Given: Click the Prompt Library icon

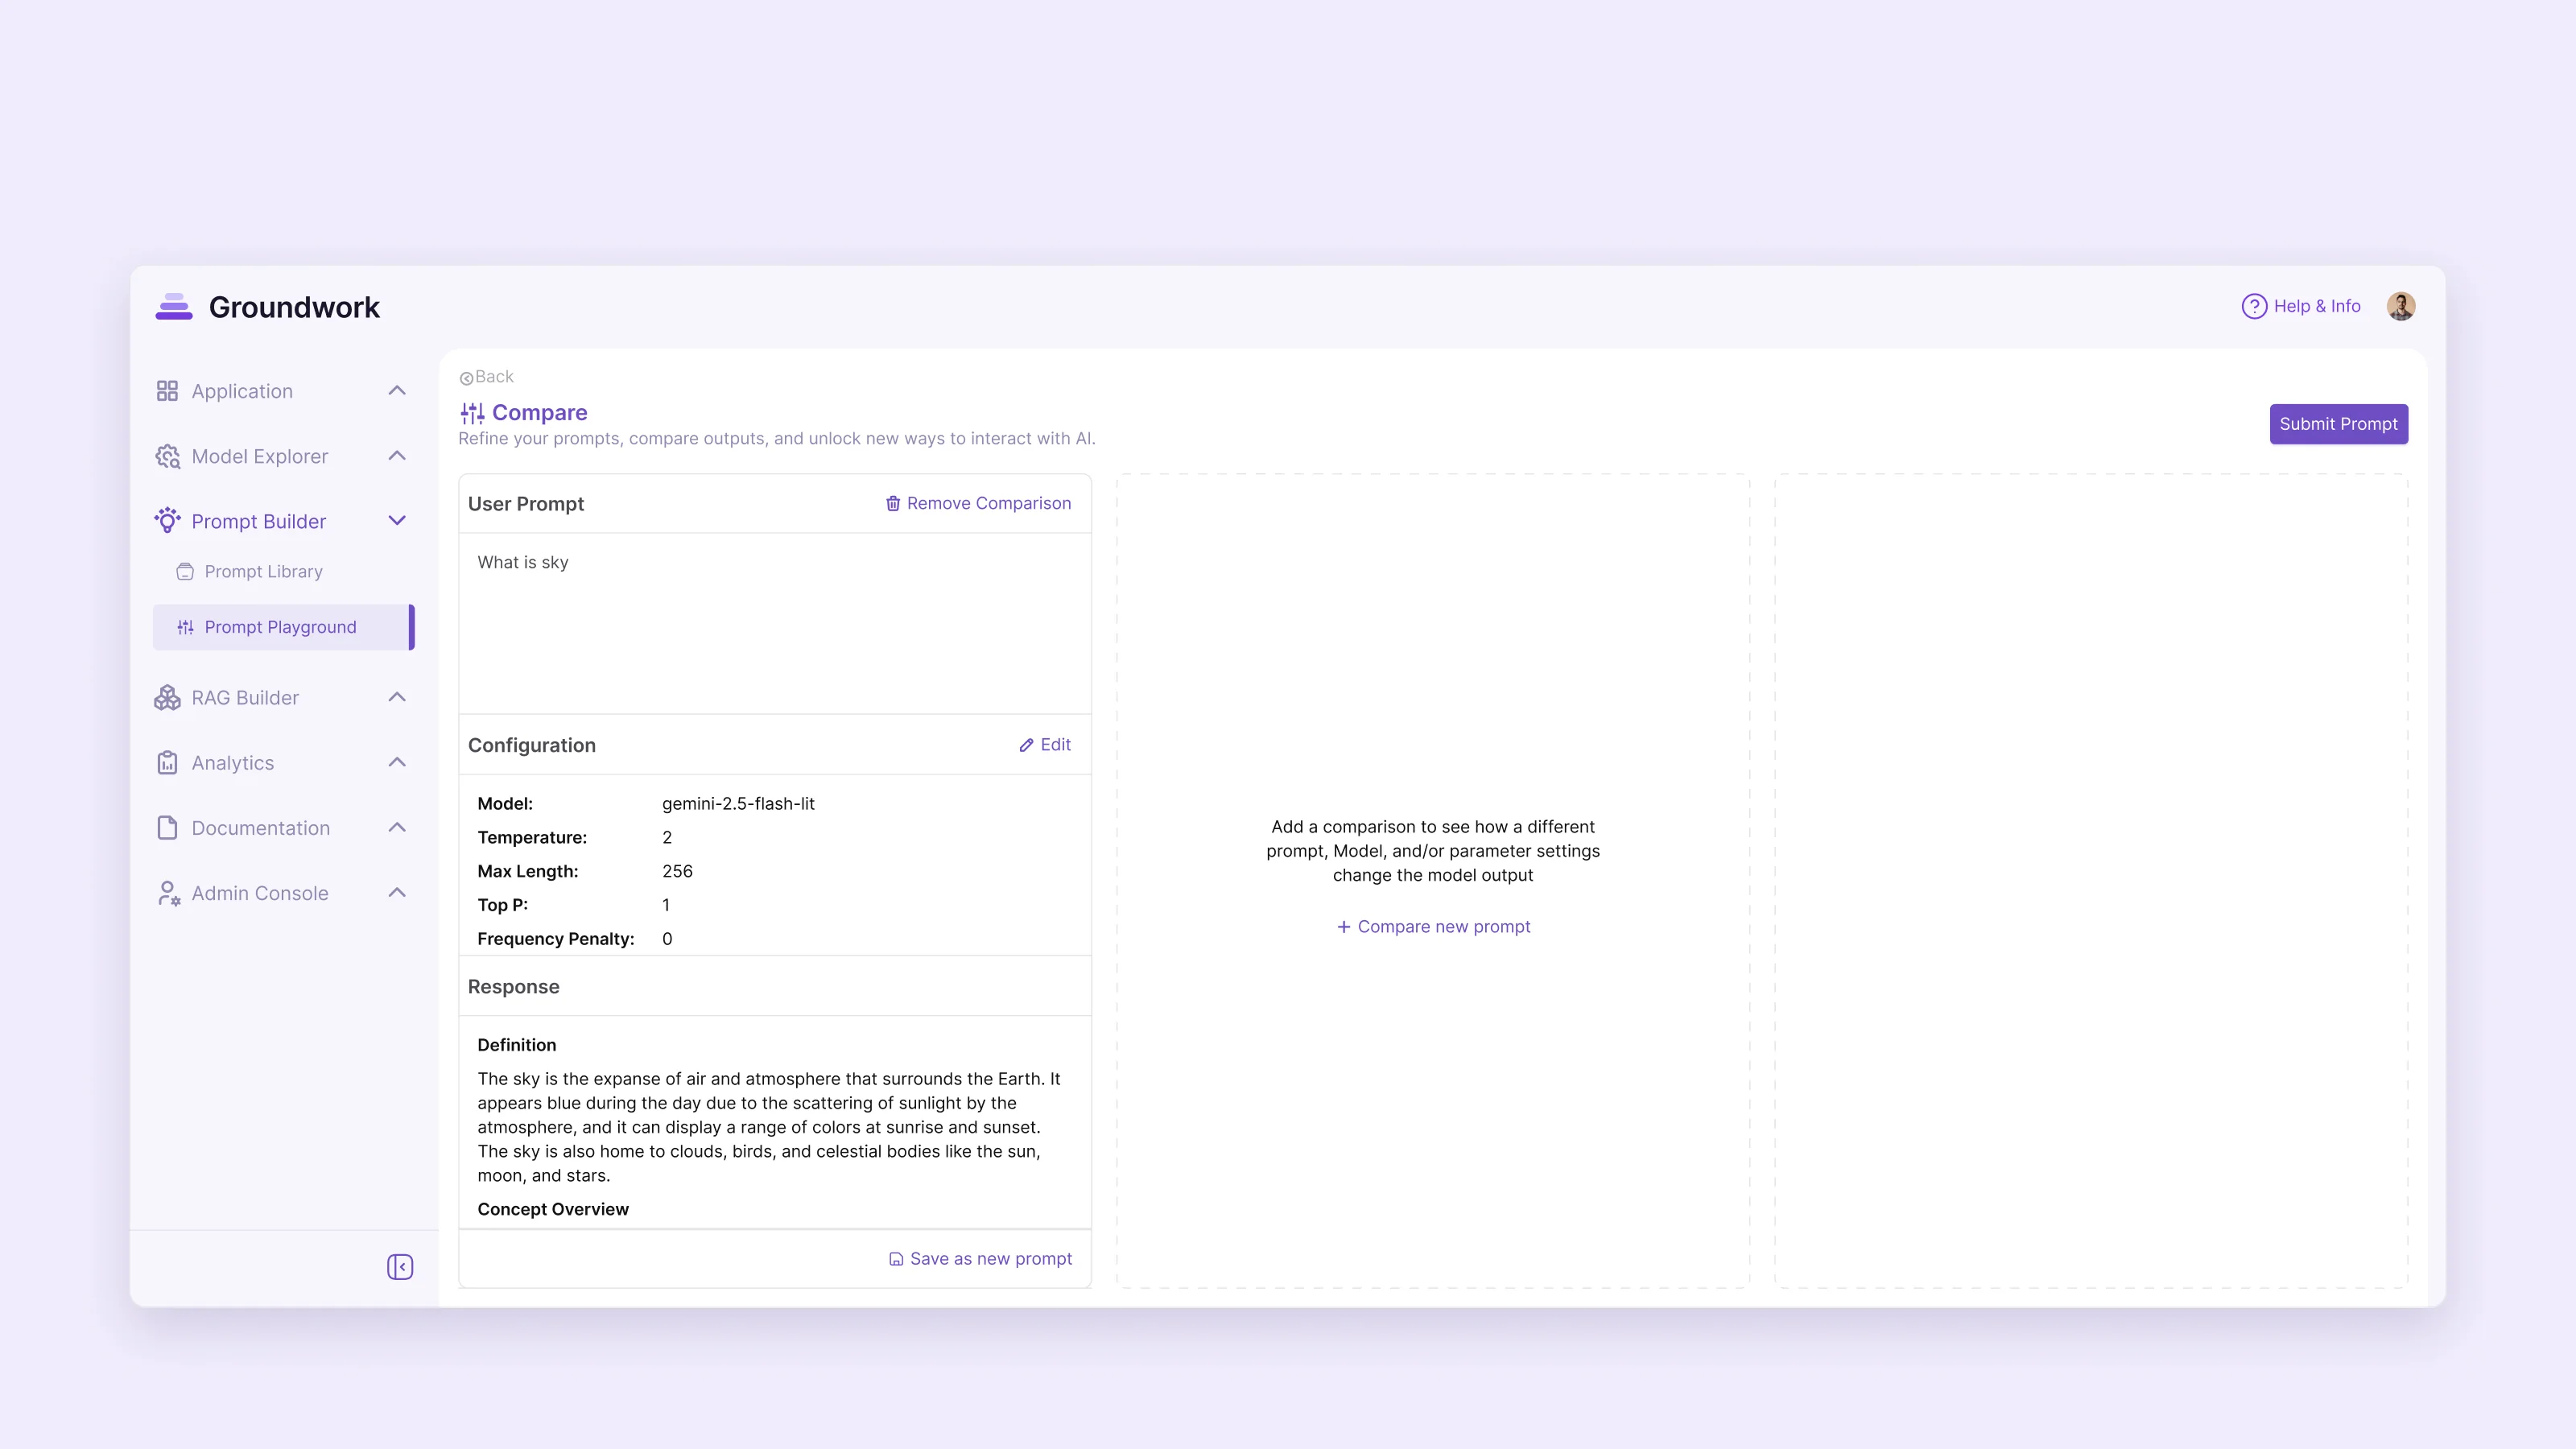Looking at the screenshot, I should click(185, 572).
